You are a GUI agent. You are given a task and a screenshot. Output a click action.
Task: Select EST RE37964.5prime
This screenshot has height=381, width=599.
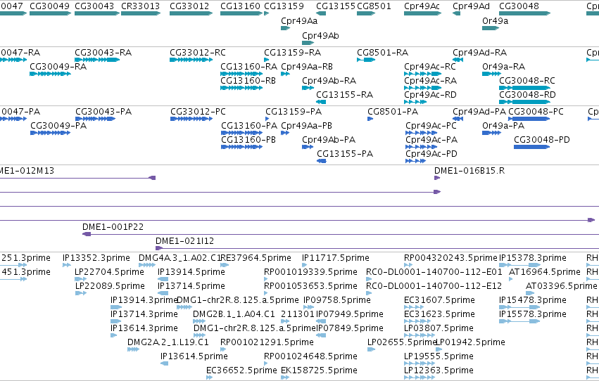225,265
